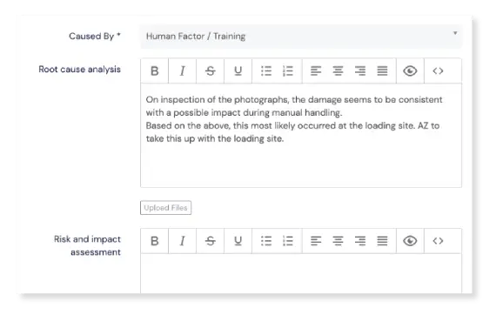Click the Risk and impact assessment text area
The image size is (496, 321).
click(301, 273)
